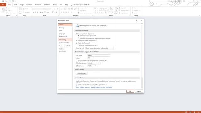Expand the Shape Fill dropdown
The height and width of the screenshot is (113, 201).
127,8
